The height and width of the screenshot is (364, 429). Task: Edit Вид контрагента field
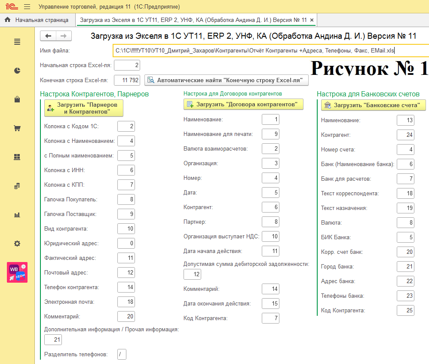point(126,229)
